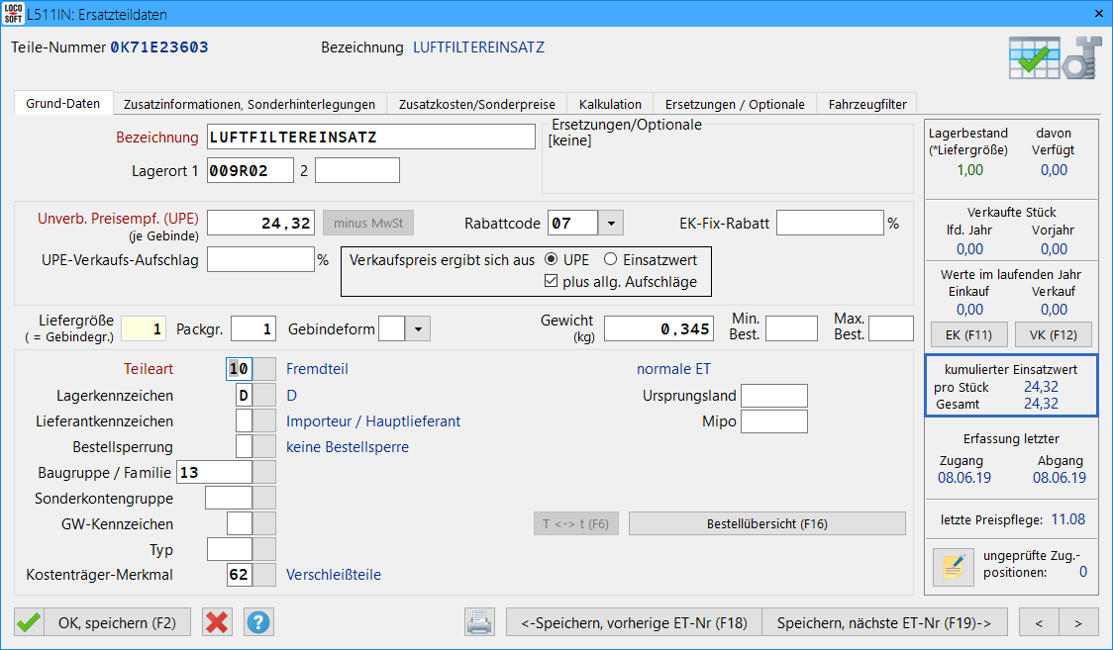Open help via the blue question mark icon

click(258, 622)
